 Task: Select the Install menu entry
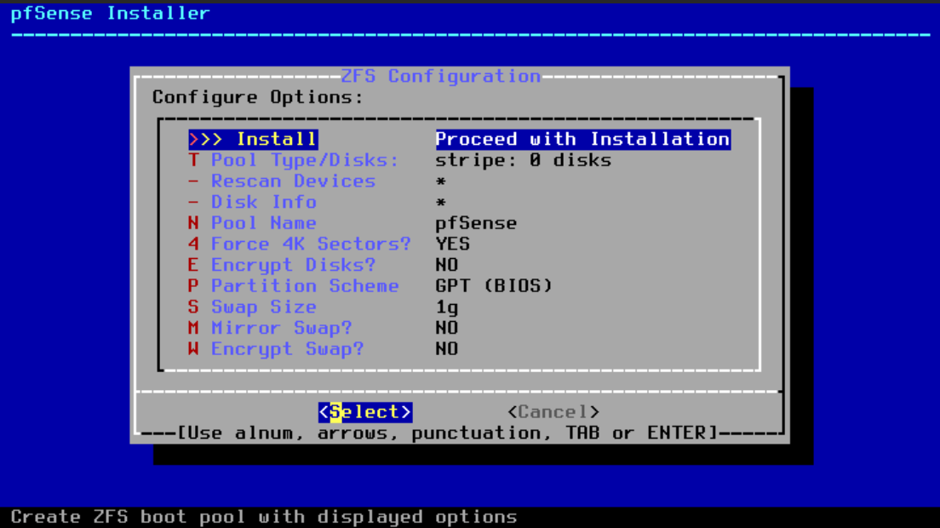(x=276, y=139)
